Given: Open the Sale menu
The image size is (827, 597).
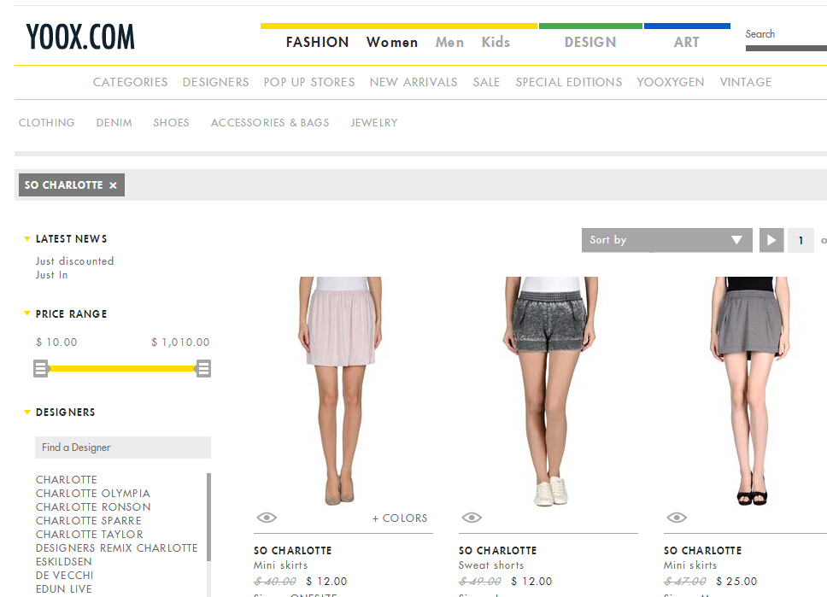Looking at the screenshot, I should [486, 82].
